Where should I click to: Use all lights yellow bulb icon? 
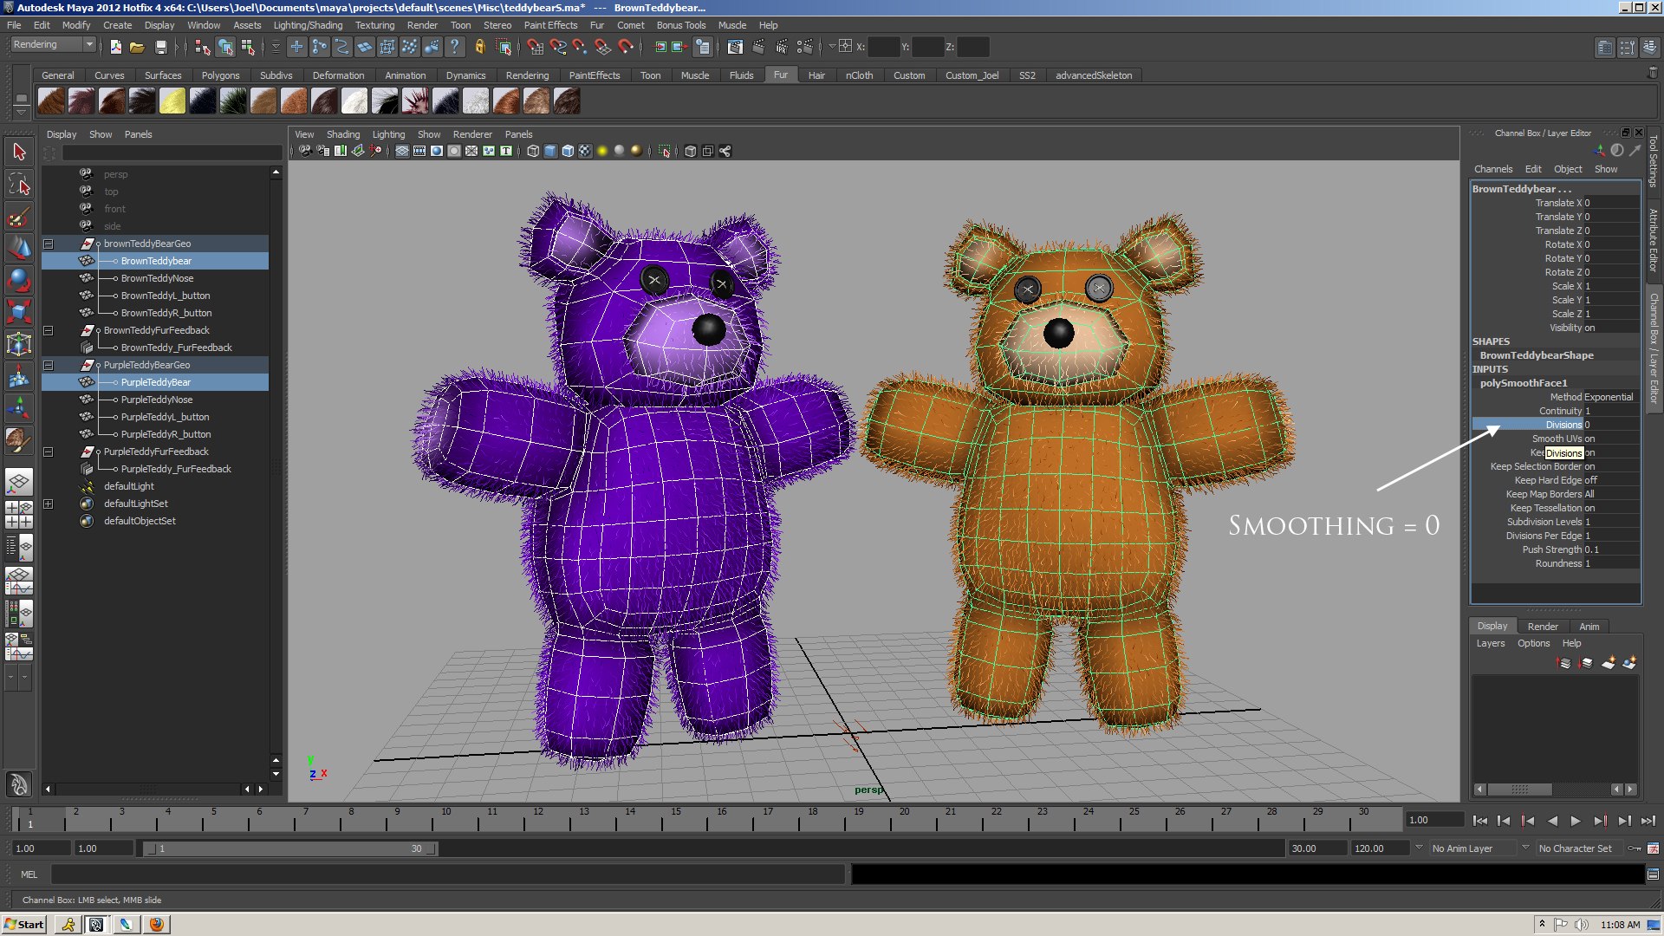point(602,151)
